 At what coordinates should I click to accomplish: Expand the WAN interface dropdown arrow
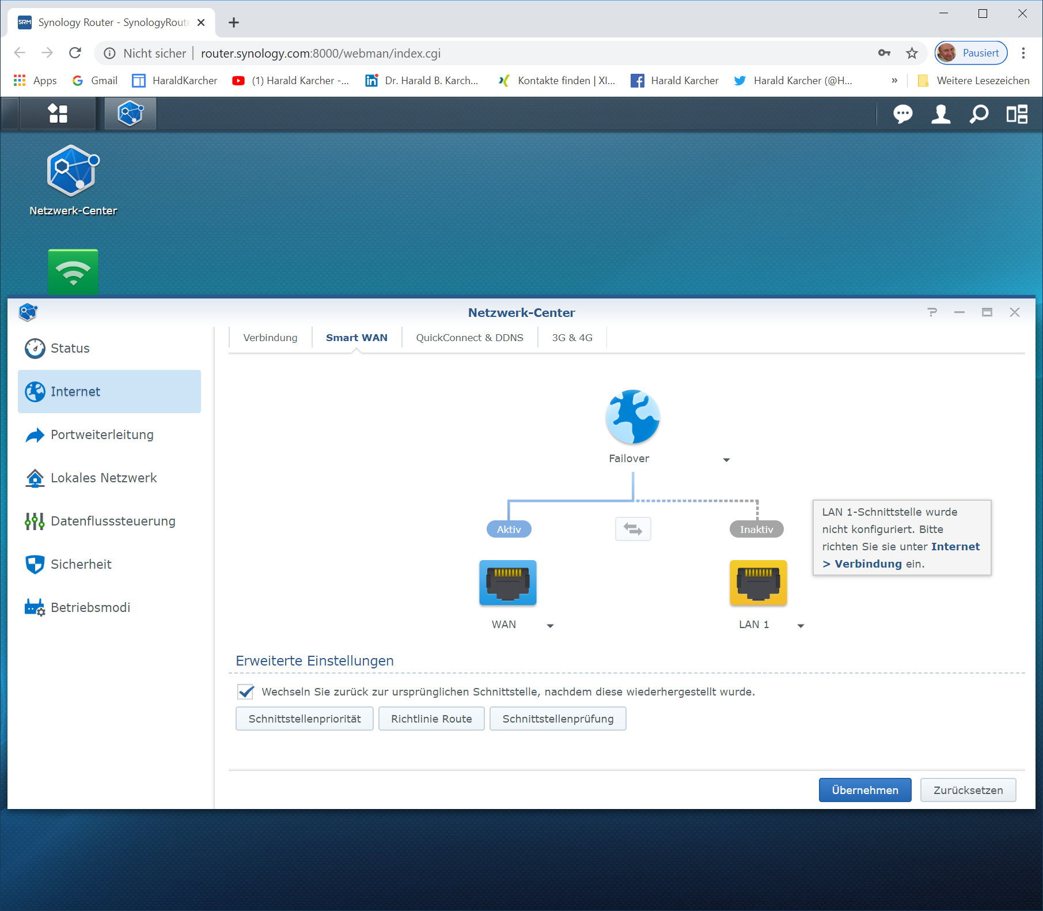click(x=550, y=626)
